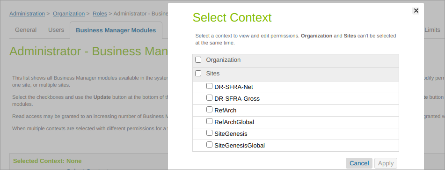Check the Sites checkbox
445x170 pixels.
[x=198, y=74]
